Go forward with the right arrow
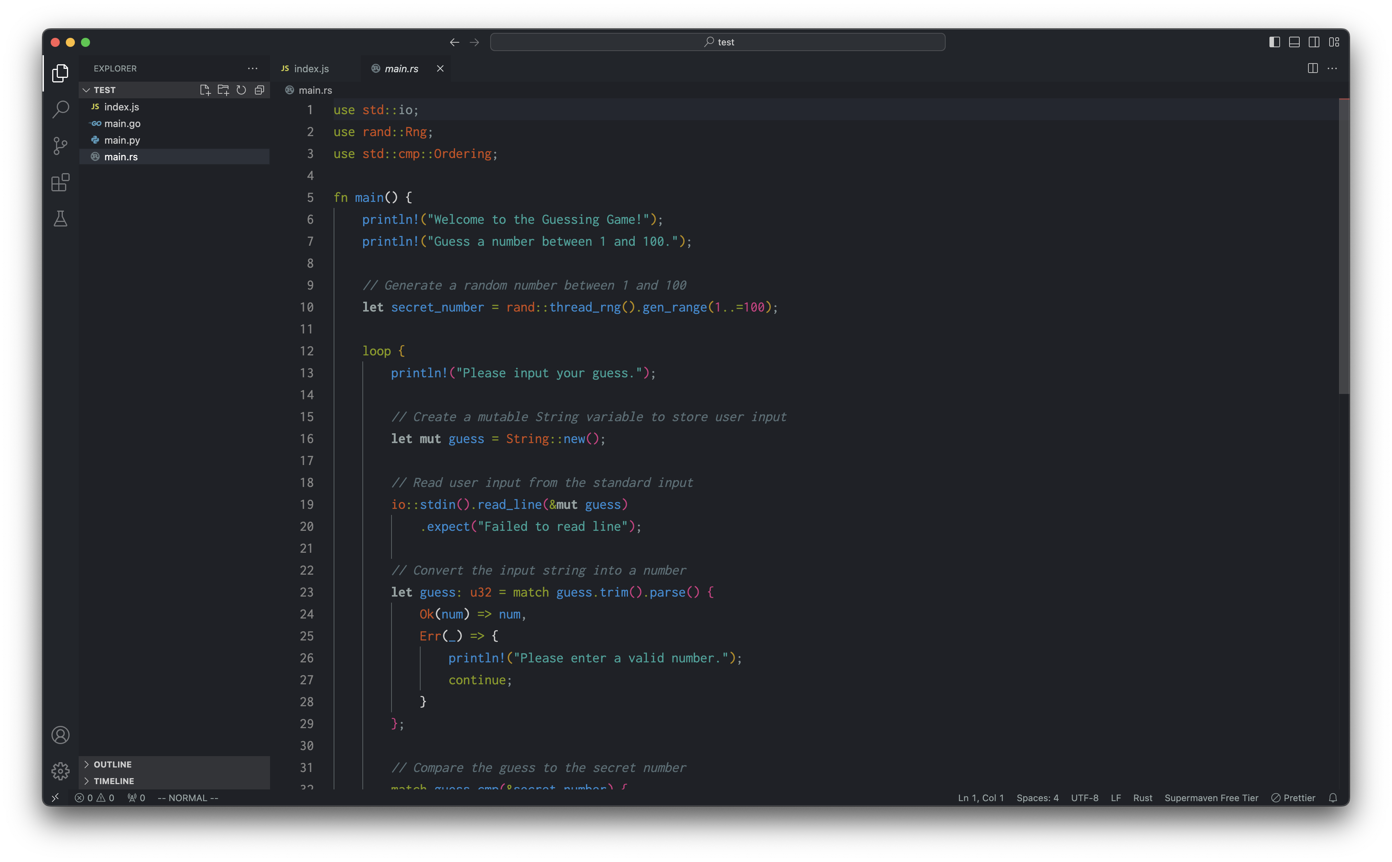This screenshot has height=862, width=1392. pos(474,42)
